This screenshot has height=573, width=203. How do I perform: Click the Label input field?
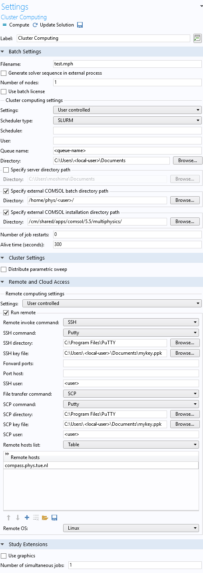(x=103, y=38)
